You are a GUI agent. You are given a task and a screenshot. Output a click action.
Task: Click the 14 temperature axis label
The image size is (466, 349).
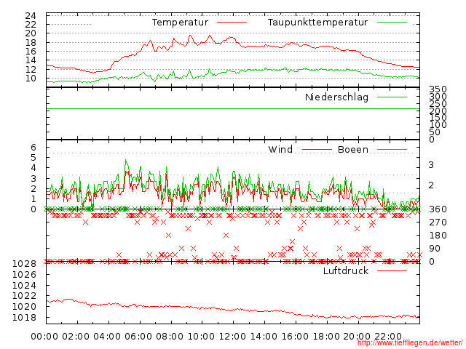(x=31, y=60)
